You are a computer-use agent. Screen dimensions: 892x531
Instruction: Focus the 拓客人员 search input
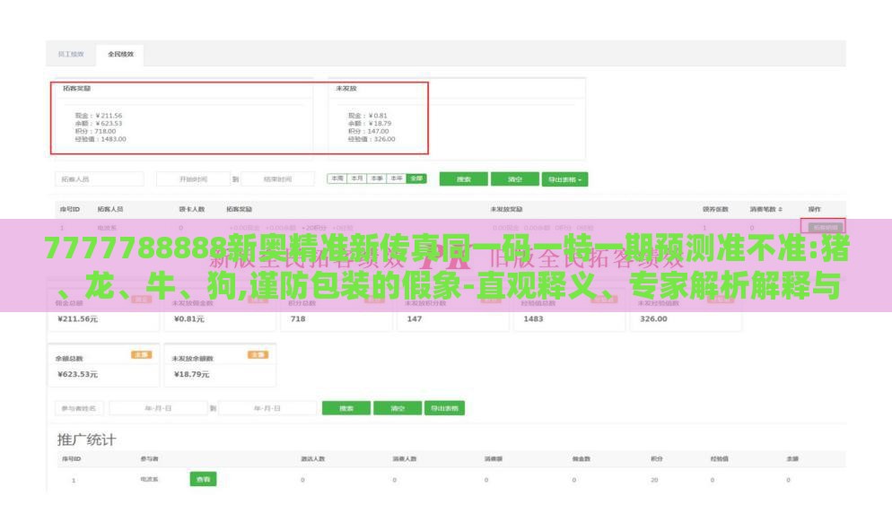[x=100, y=179]
